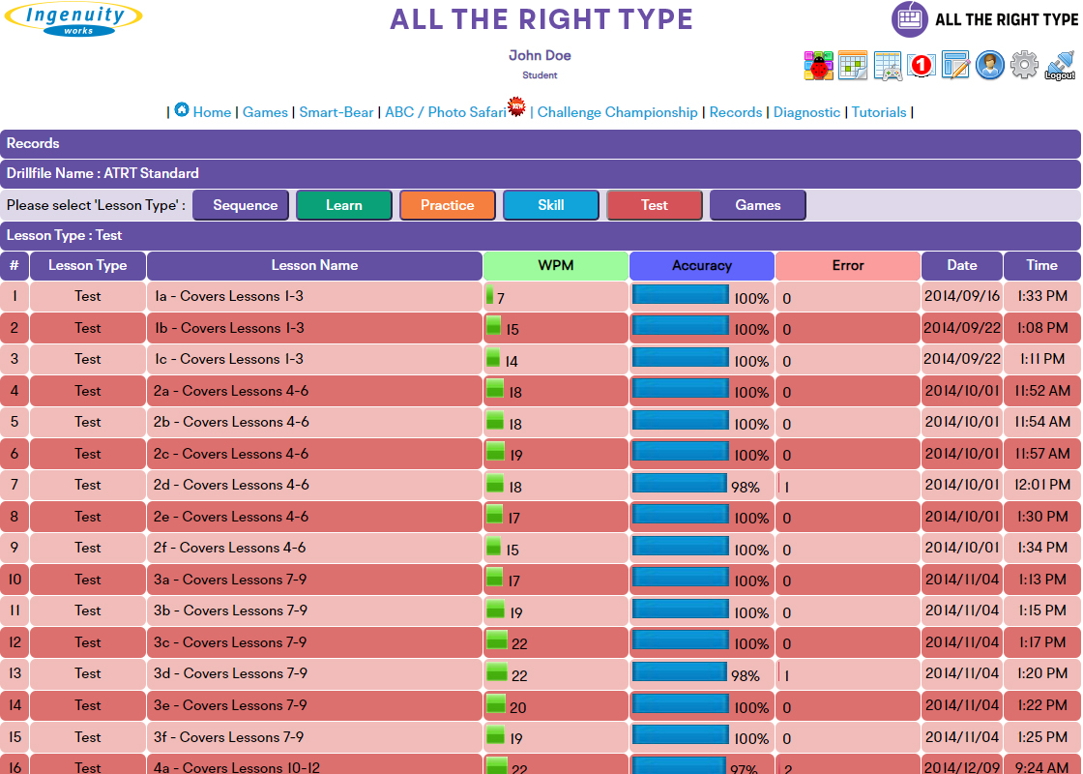Click lesson name '2e - Covers Lessons 4-6'
Screen dimensions: 1083x774
pos(231,517)
